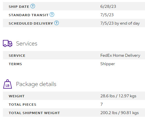The width and height of the screenshot is (145, 117).
Task: Click the purple truck Services icon
Action: coord(8,43)
